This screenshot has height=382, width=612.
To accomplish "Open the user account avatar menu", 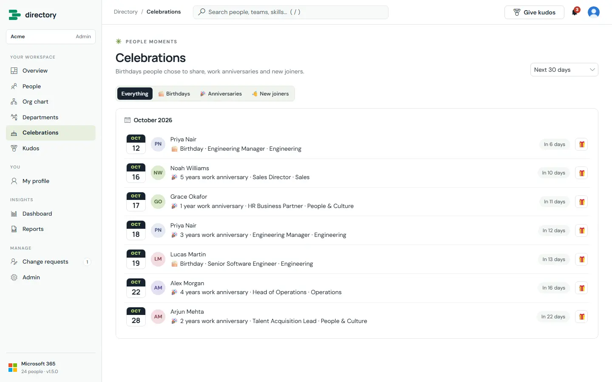I will click(594, 12).
